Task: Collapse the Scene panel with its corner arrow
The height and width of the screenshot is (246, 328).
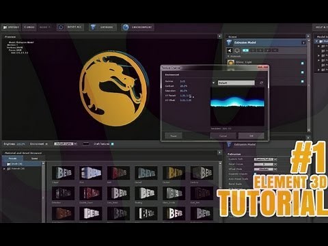Action: pos(308,36)
